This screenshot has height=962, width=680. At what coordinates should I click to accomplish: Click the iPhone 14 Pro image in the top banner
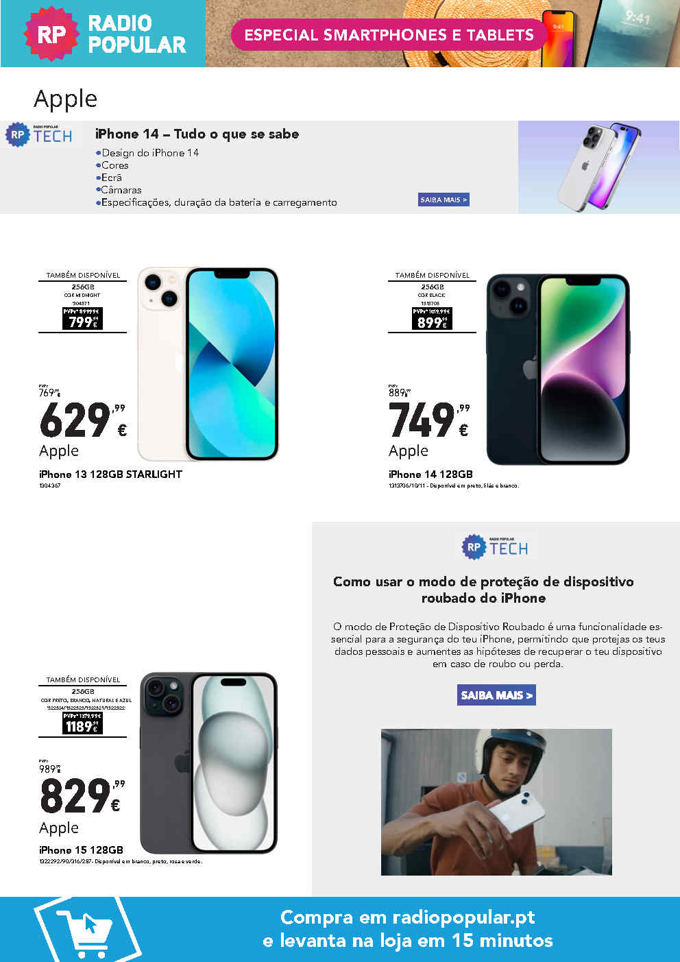tap(598, 167)
